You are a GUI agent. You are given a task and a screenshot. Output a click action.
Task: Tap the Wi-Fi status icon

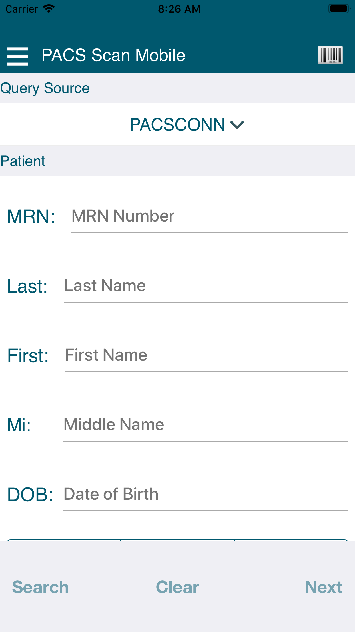[49, 9]
